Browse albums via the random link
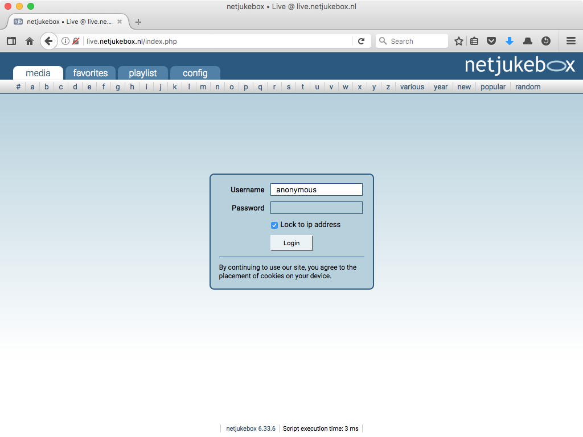 click(528, 87)
